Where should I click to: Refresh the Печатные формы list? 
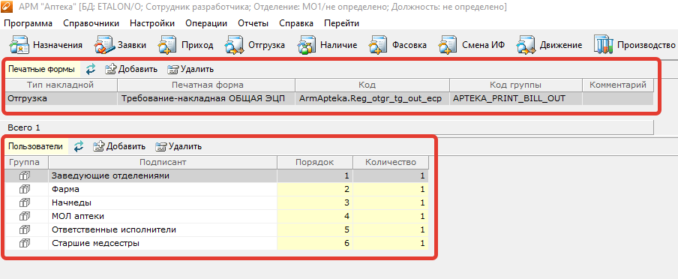(91, 69)
